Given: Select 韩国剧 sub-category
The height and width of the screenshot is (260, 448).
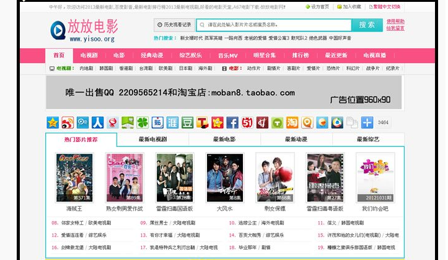Looking at the screenshot, I should pos(106,69).
